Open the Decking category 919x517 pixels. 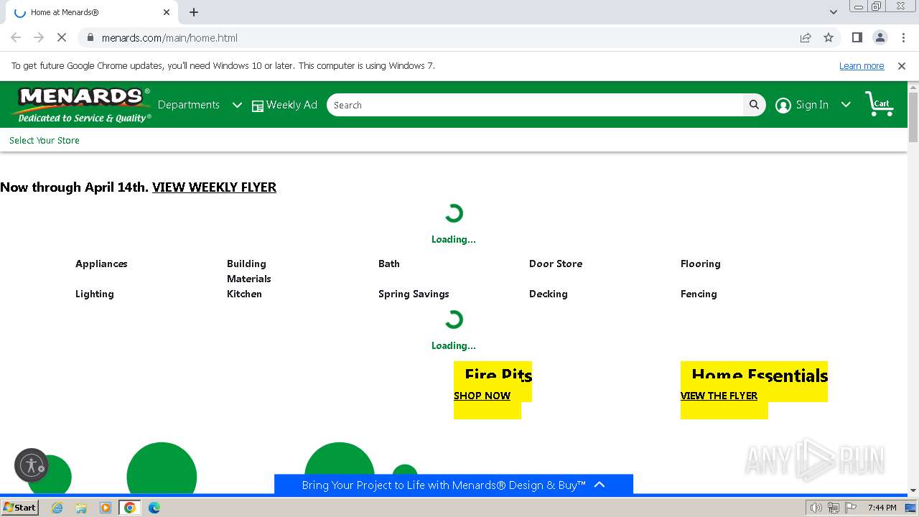549,294
